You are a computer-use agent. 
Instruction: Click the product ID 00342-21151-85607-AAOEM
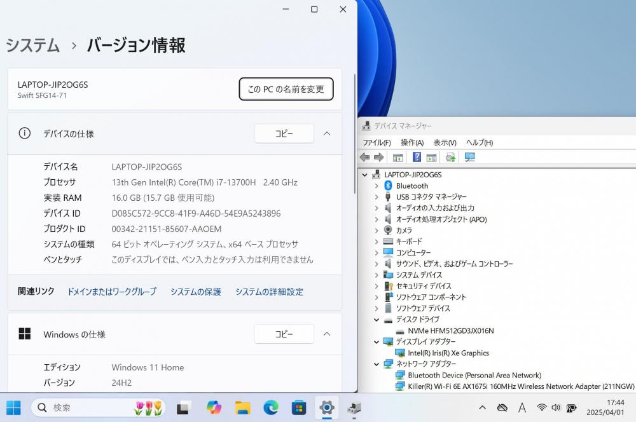click(166, 229)
